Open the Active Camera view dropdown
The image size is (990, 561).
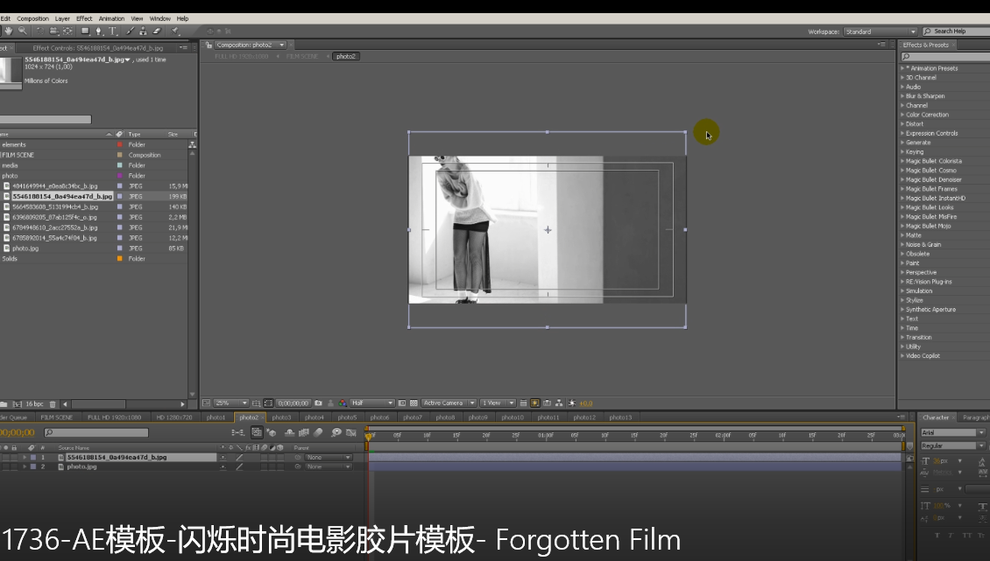(x=449, y=403)
